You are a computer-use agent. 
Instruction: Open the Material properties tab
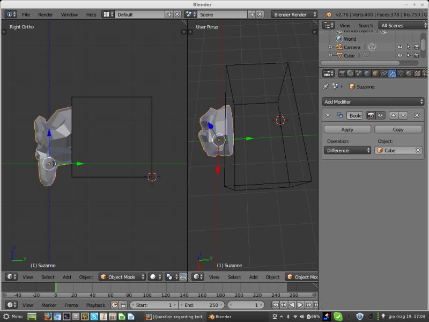[408, 73]
